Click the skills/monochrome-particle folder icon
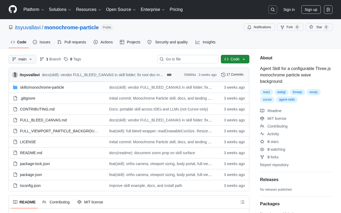The height and width of the screenshot is (213, 341). click(15, 87)
